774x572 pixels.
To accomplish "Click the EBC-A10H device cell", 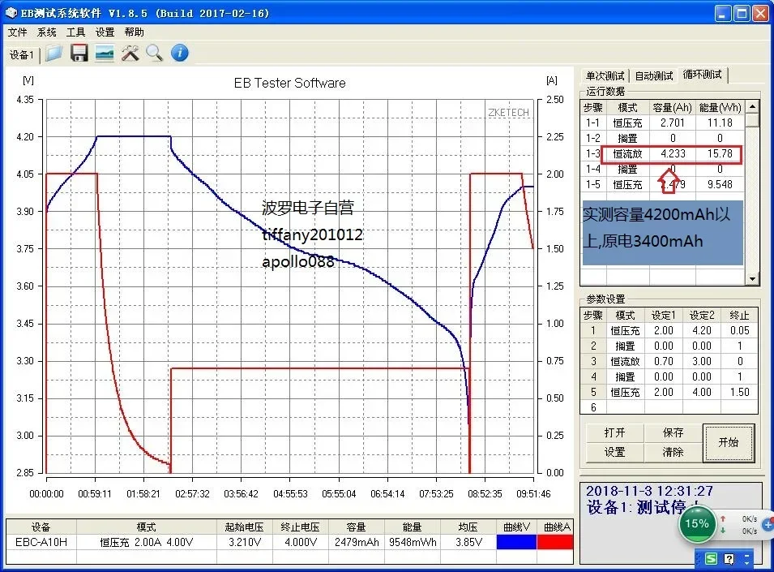I will pos(41,542).
